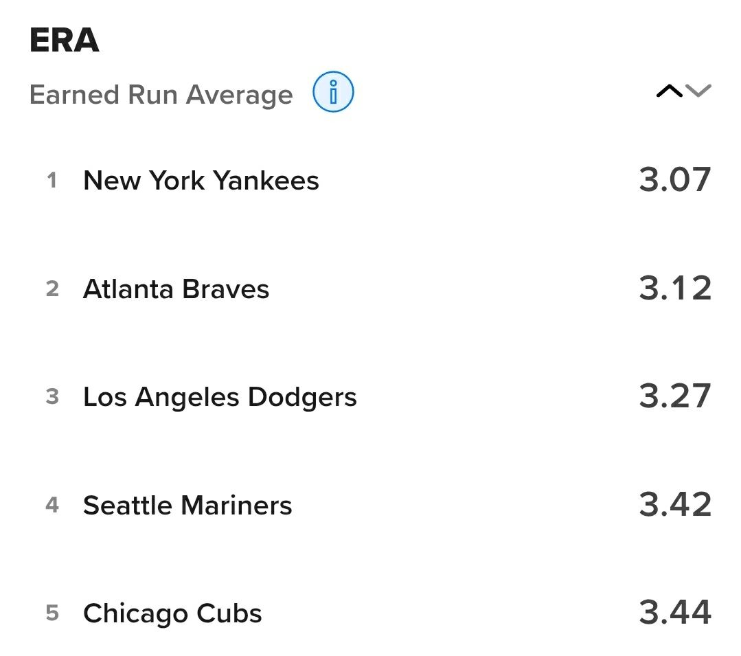This screenshot has width=741, height=656.
Task: Select the Atlanta Braves team name
Action: [176, 289]
